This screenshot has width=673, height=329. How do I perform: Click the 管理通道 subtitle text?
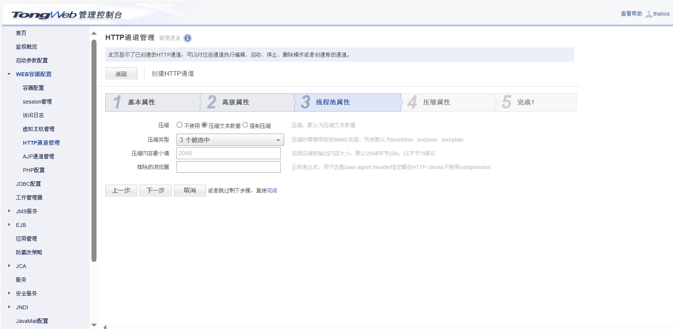point(170,38)
